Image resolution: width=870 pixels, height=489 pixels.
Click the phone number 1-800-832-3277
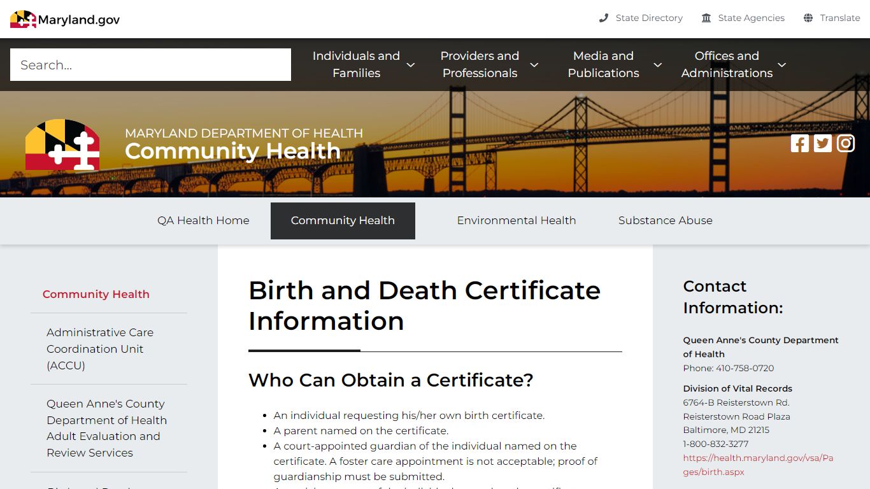tap(716, 444)
